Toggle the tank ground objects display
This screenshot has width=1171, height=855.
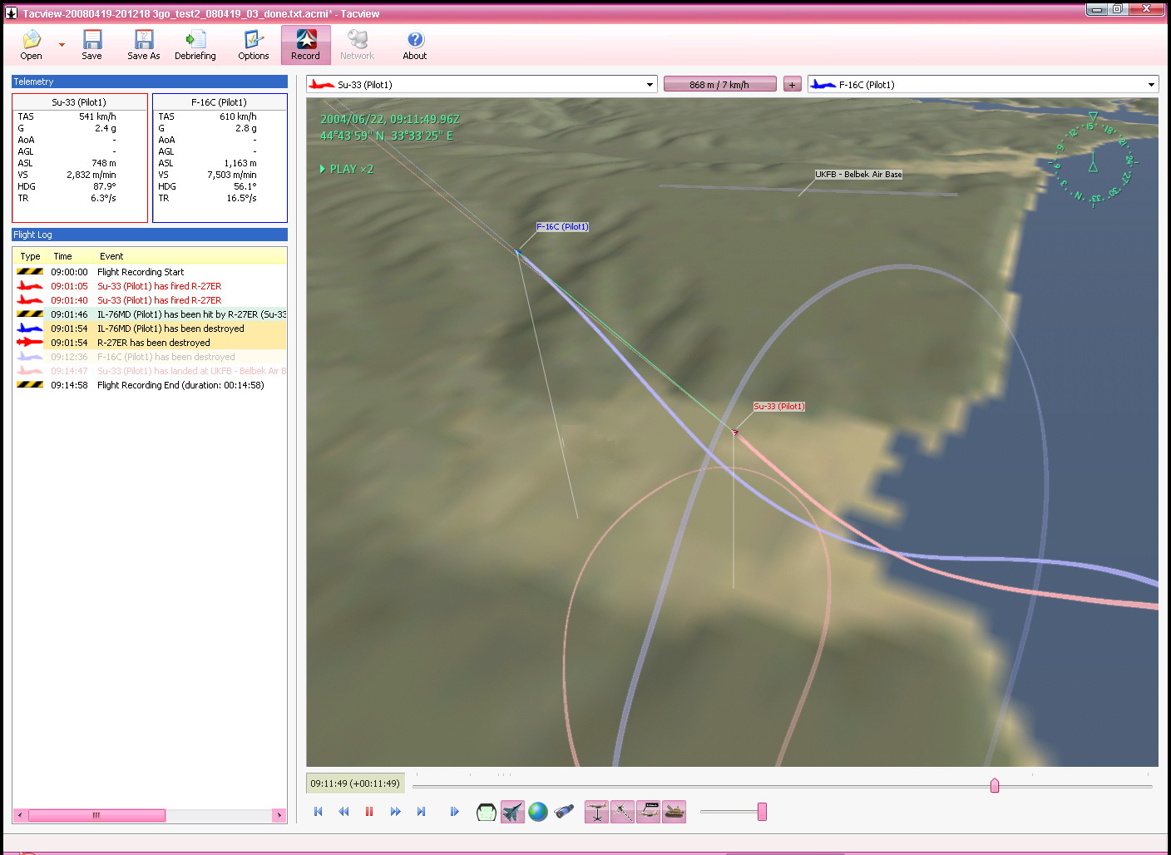674,812
